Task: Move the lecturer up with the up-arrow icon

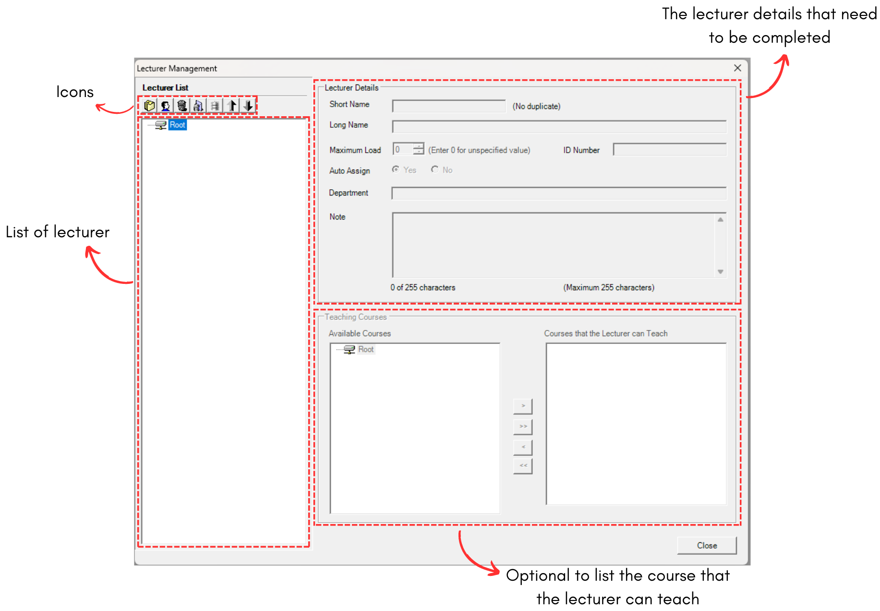Action: (231, 105)
